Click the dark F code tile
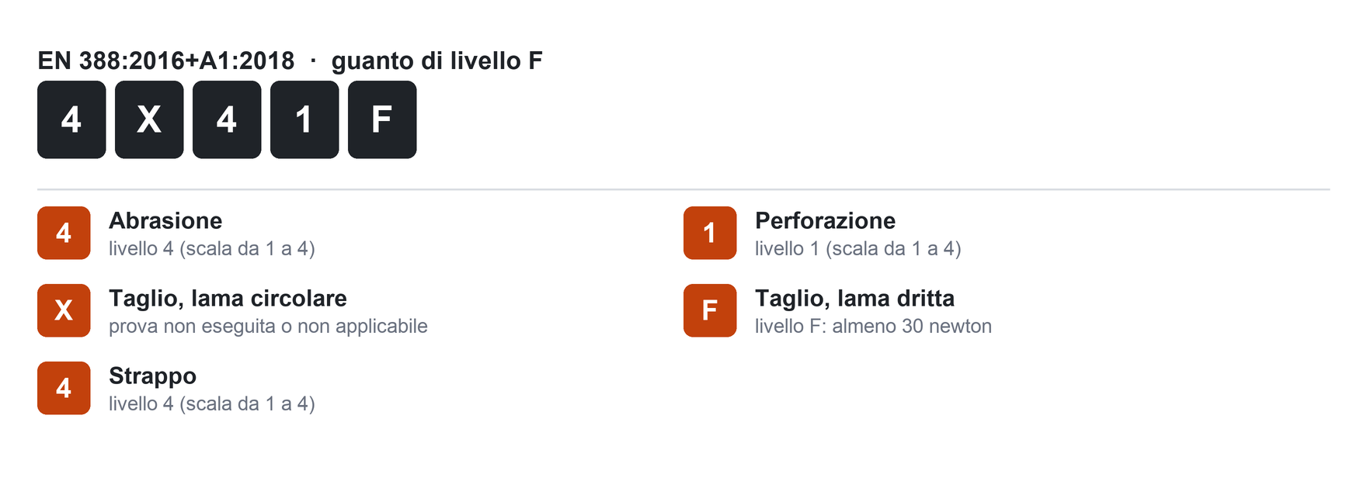The image size is (1367, 481). [382, 119]
